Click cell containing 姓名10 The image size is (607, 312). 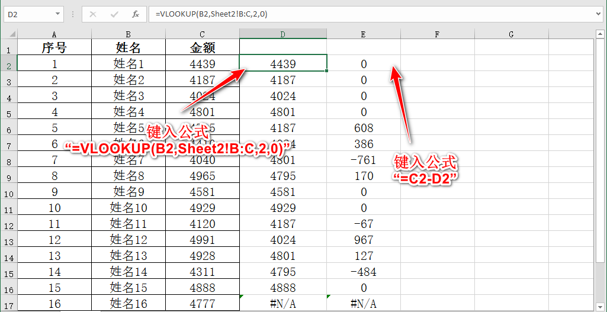[x=128, y=208]
